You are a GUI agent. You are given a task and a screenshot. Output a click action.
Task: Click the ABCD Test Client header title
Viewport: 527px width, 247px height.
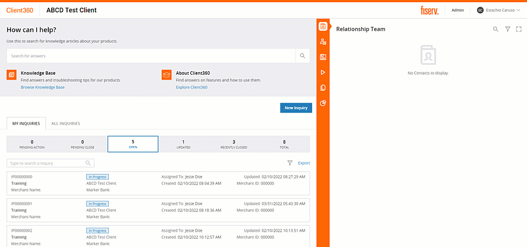71,10
